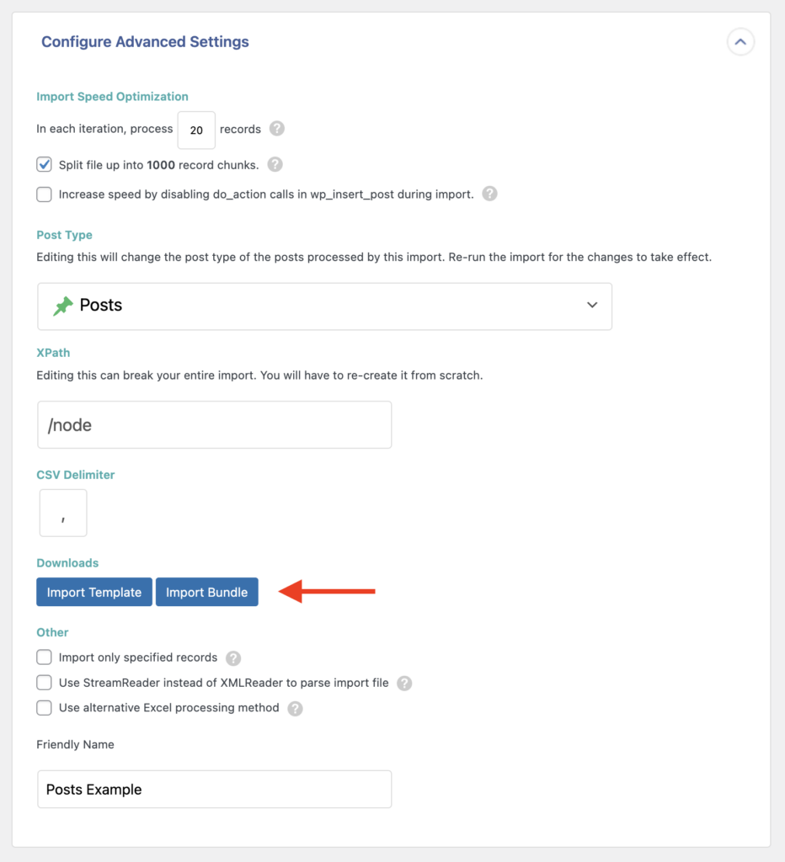Click the Import Template button
The height and width of the screenshot is (862, 785).
[93, 592]
